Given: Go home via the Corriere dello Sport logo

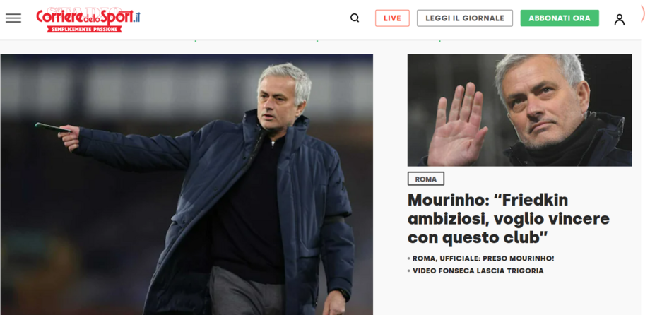Looking at the screenshot, I should point(88,20).
